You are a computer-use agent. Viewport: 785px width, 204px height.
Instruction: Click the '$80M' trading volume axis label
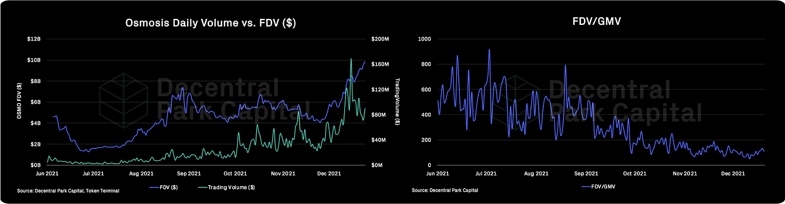(x=378, y=115)
